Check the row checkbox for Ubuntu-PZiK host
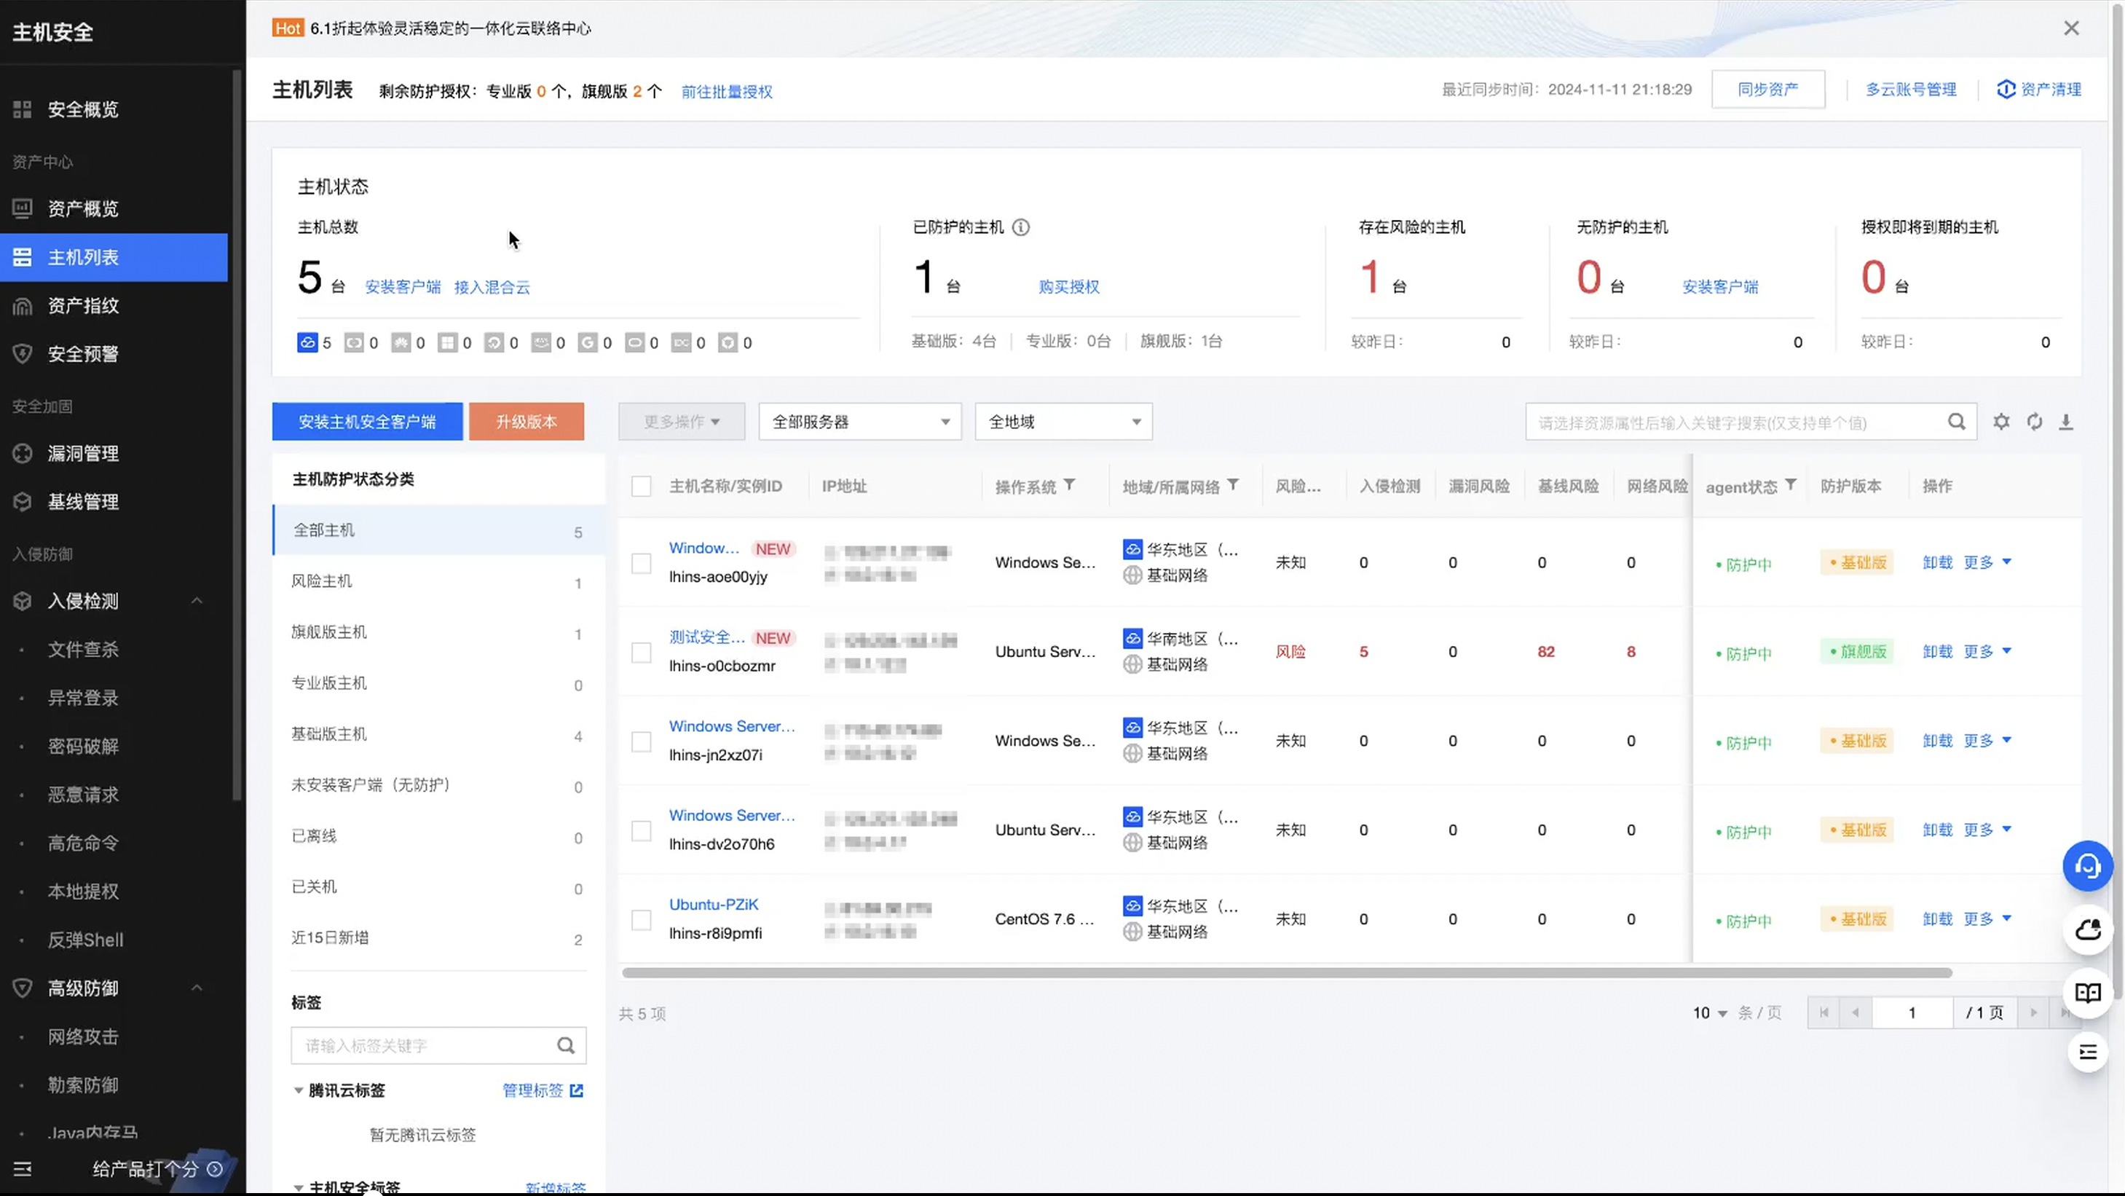2125x1196 pixels. (641, 920)
